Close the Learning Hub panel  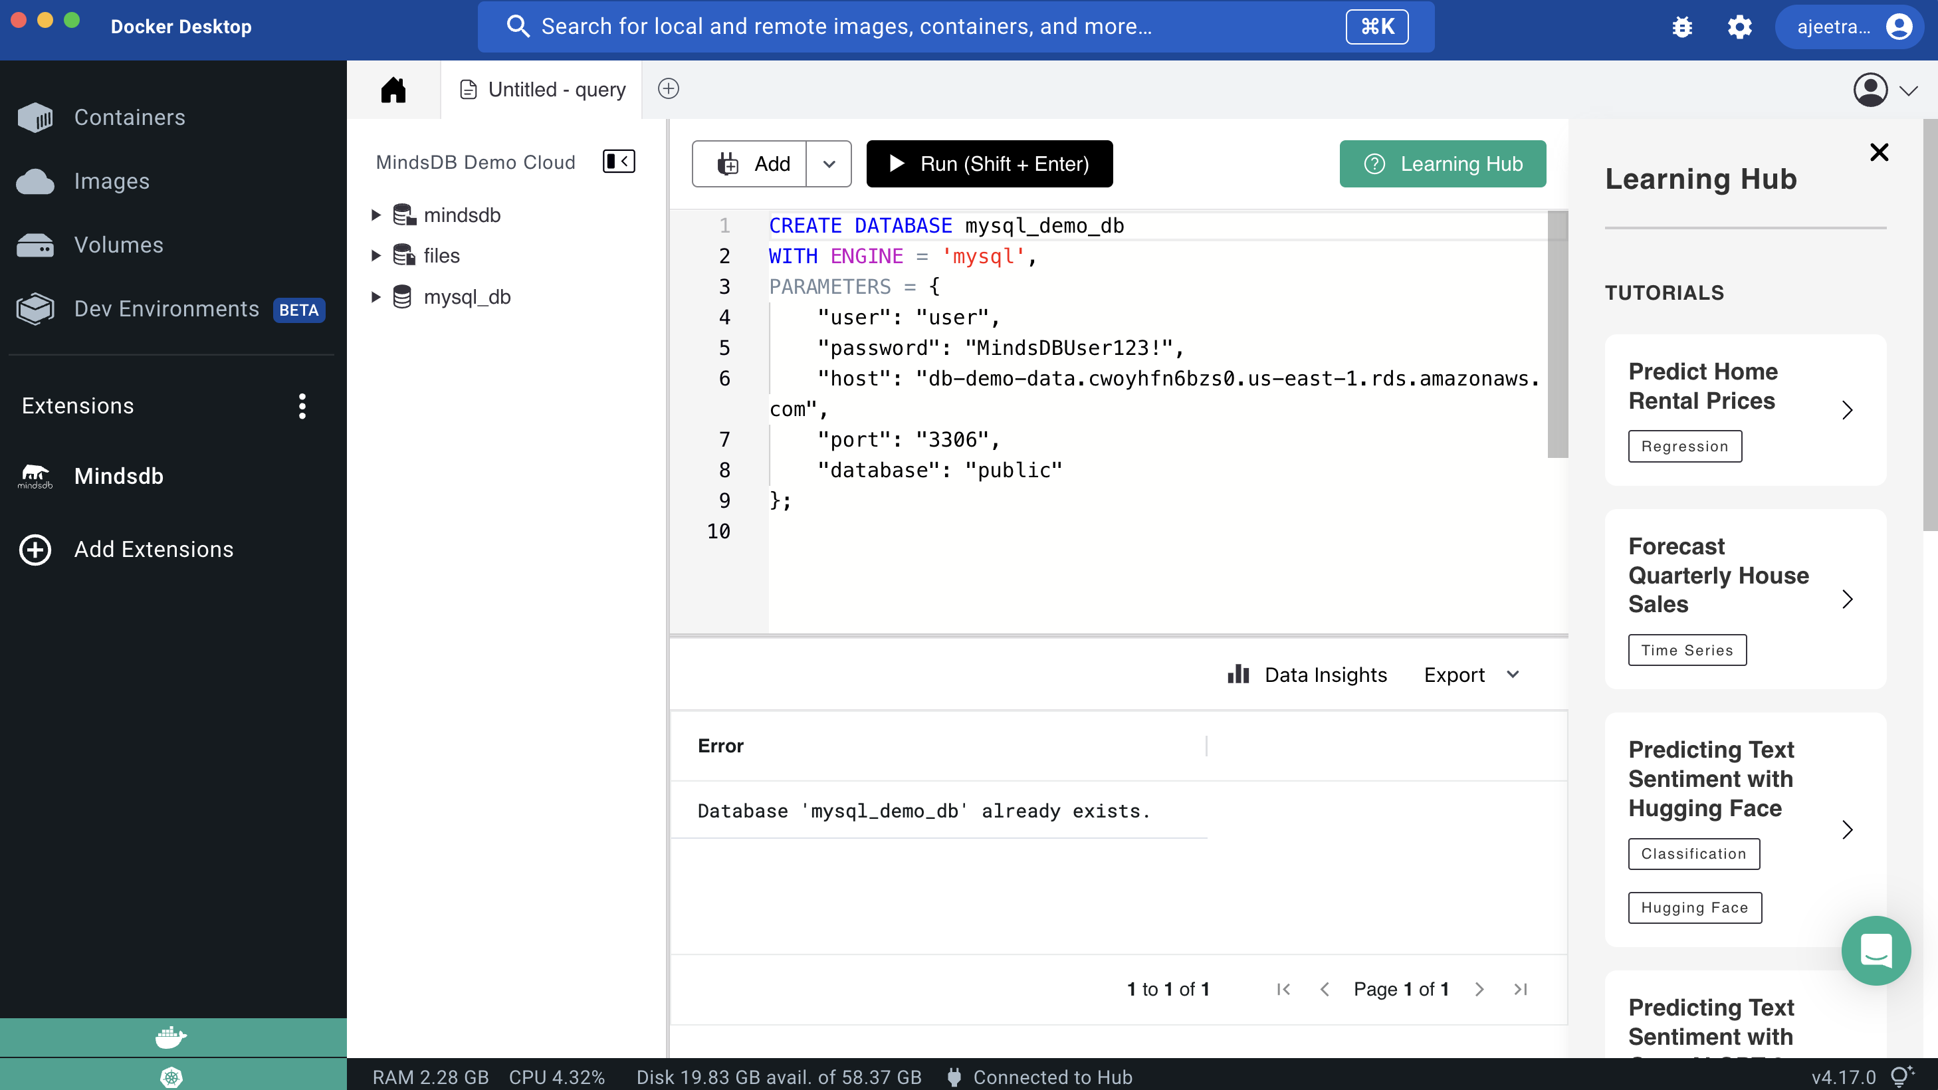(x=1879, y=153)
